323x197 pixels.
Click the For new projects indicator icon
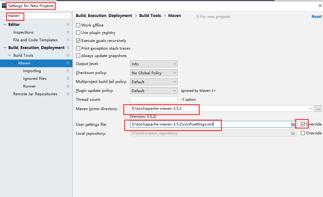pos(198,16)
